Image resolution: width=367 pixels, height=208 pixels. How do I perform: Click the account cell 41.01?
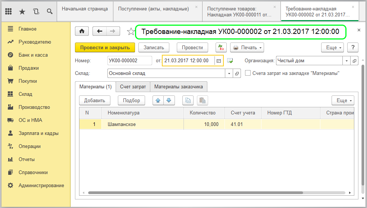click(243, 124)
